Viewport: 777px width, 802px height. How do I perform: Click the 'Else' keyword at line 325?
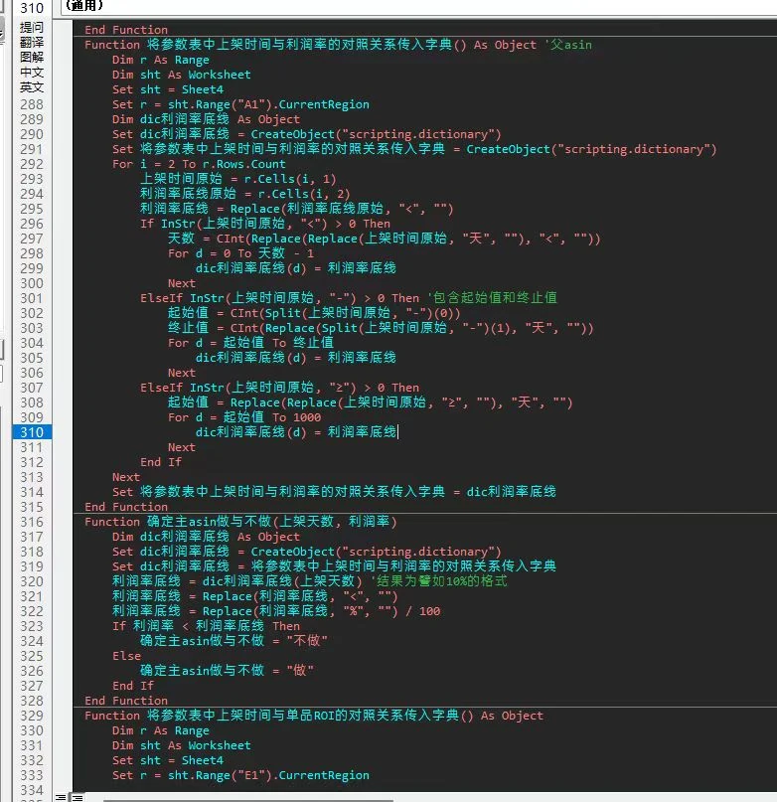[126, 656]
